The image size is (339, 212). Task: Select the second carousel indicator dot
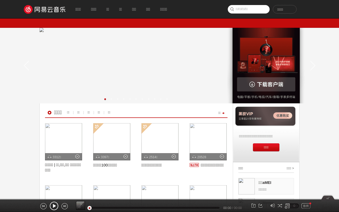(x=111, y=99)
